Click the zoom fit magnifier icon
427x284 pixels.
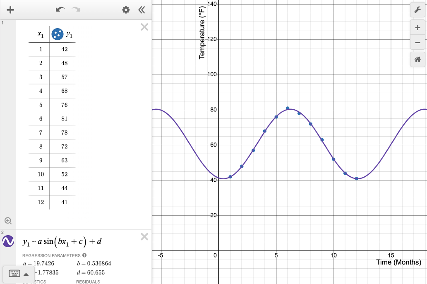coord(8,221)
